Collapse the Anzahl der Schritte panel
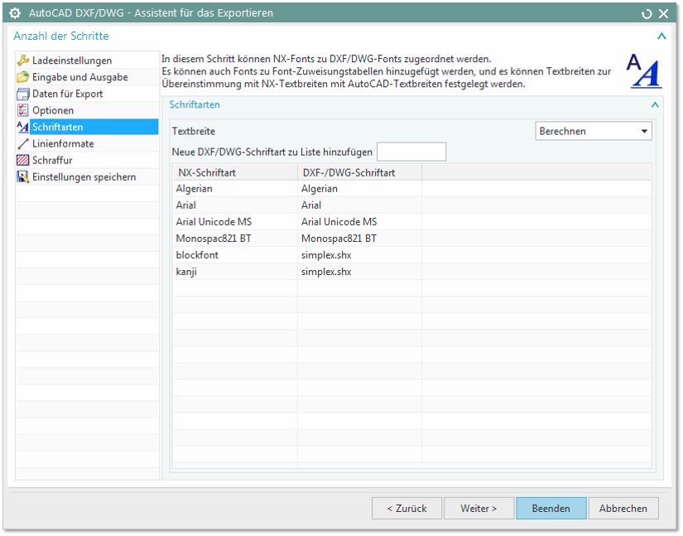This screenshot has width=683, height=536. [661, 36]
